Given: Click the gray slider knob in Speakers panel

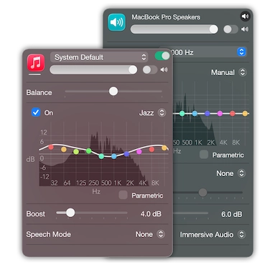Looking at the screenshot, I should [202, 192].
